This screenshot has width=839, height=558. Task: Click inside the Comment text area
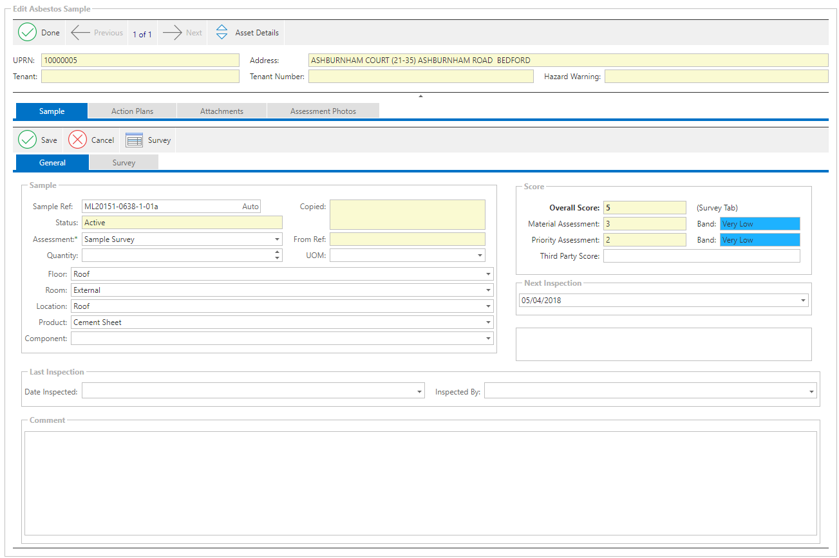(420, 483)
